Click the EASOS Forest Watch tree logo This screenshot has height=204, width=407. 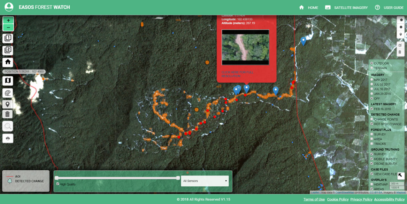pyautogui.click(x=9, y=7)
